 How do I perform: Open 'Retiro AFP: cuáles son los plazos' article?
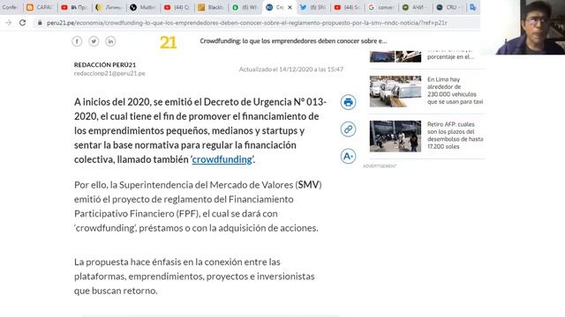pyautogui.click(x=456, y=135)
